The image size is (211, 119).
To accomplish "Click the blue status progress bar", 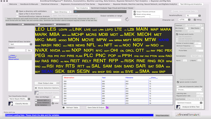I will (79, 115).
